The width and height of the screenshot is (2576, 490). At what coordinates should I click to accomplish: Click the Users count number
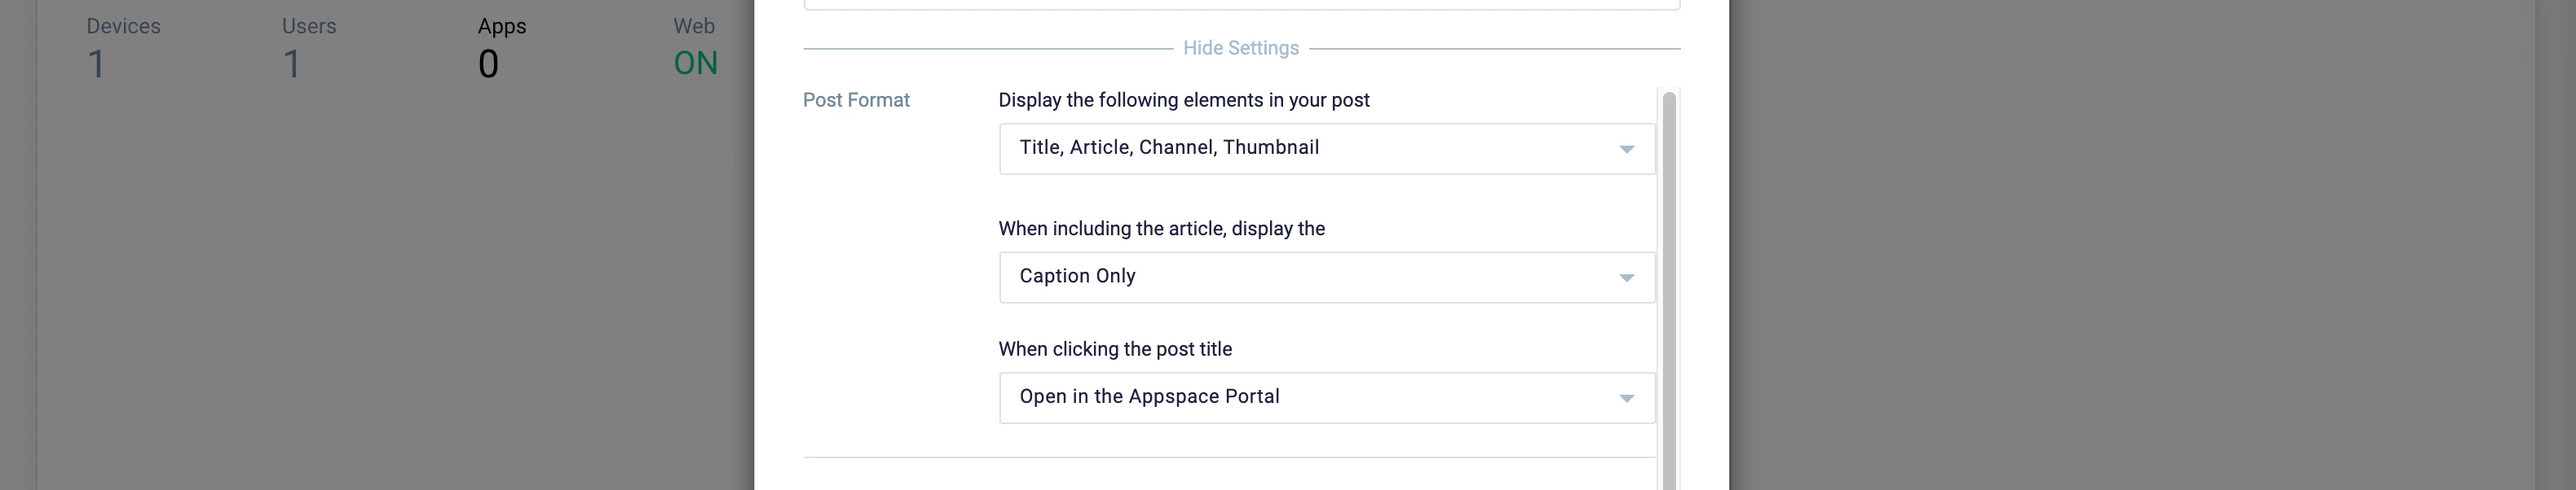(291, 65)
